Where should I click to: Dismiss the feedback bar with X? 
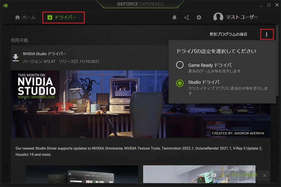pyautogui.click(x=265, y=176)
